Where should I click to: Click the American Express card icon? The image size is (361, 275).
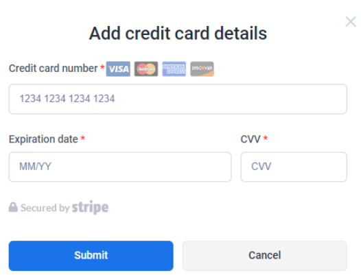coord(174,69)
